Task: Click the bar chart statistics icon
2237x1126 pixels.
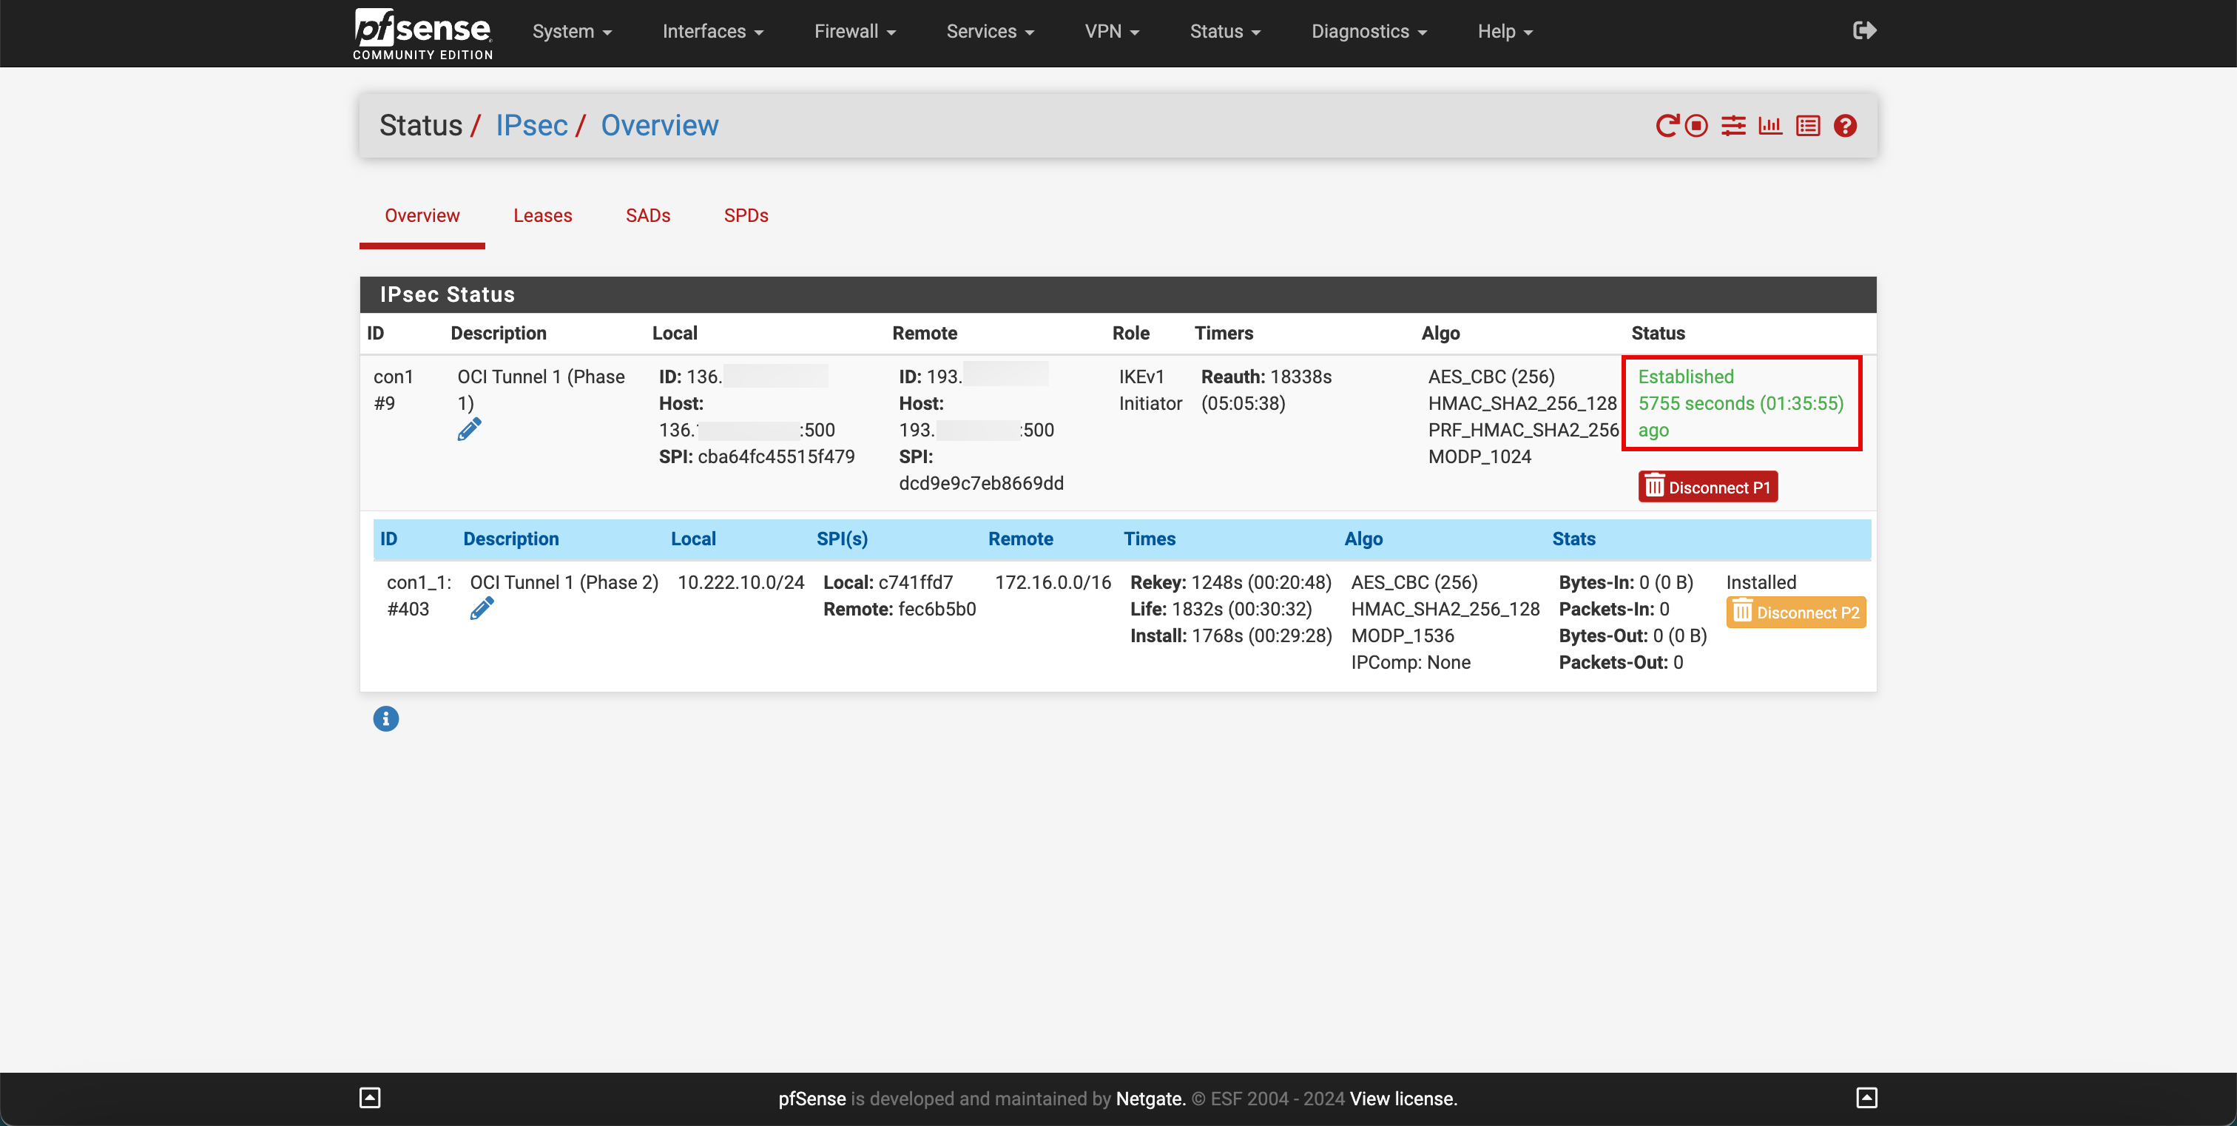Action: coord(1770,125)
